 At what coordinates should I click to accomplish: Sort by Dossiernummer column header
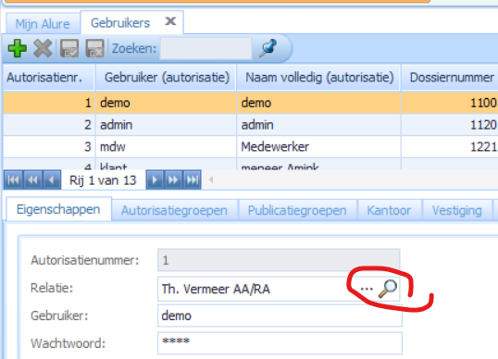coord(450,77)
